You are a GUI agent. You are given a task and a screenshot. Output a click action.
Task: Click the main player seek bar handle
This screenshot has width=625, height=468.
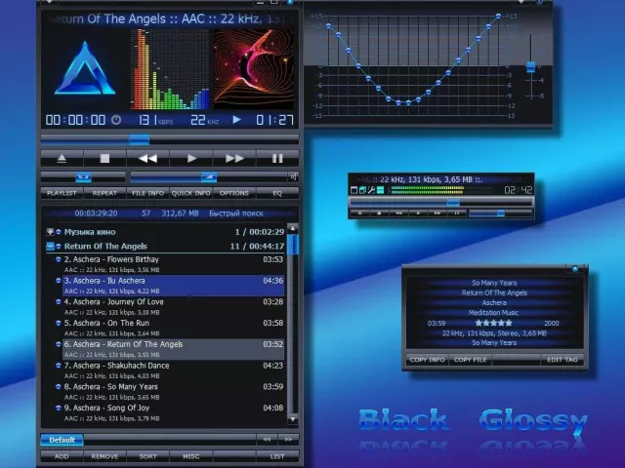coord(140,139)
